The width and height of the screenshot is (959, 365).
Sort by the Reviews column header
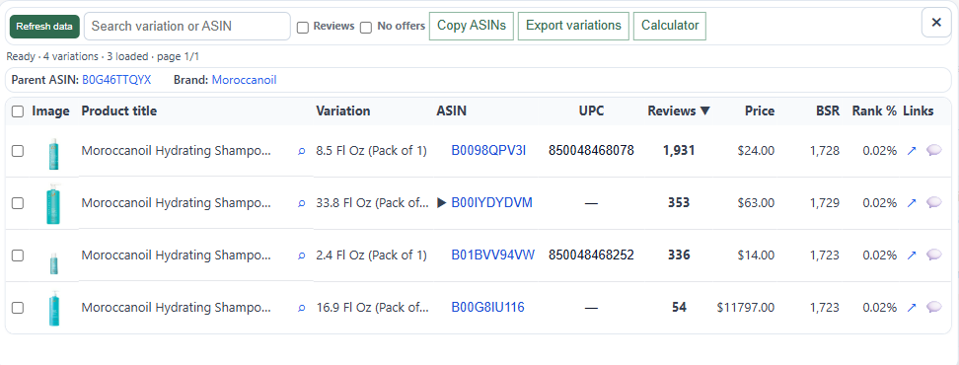[x=679, y=111]
